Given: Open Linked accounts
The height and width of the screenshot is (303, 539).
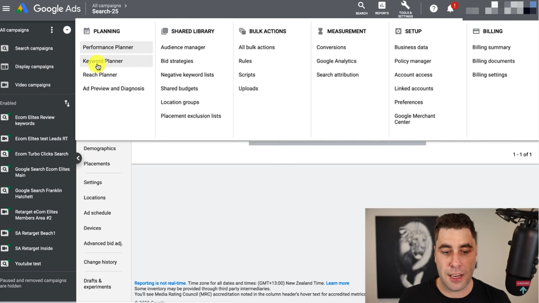Looking at the screenshot, I should point(414,88).
